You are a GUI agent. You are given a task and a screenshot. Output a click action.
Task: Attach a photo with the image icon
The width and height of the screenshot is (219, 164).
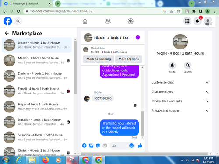[x=91, y=146]
